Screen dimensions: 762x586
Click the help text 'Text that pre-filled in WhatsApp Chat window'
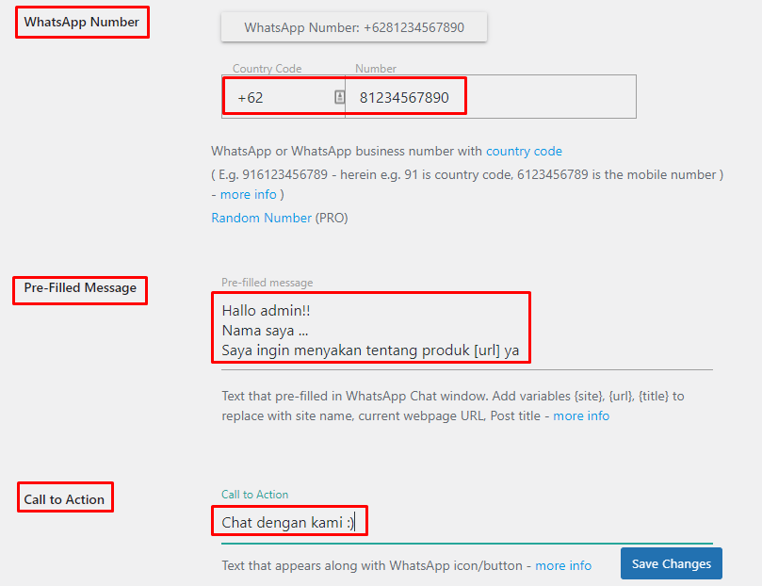click(355, 396)
